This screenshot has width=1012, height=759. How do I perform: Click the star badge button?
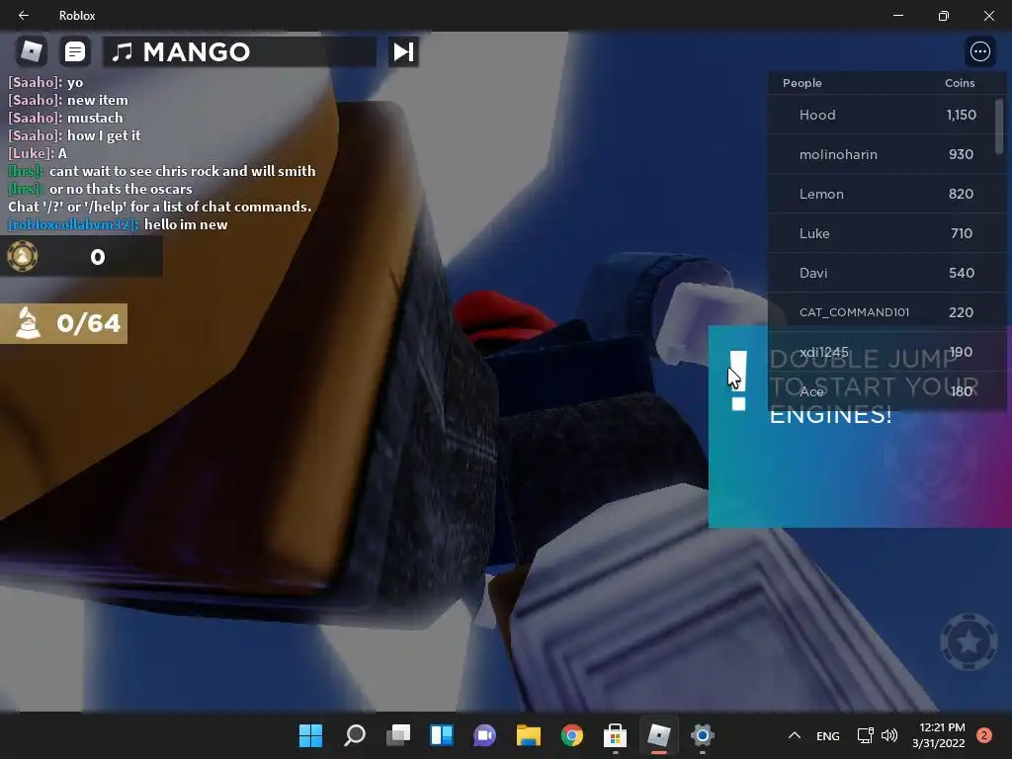(969, 641)
